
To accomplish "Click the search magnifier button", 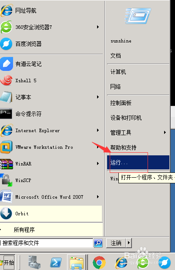I will [98, 243].
